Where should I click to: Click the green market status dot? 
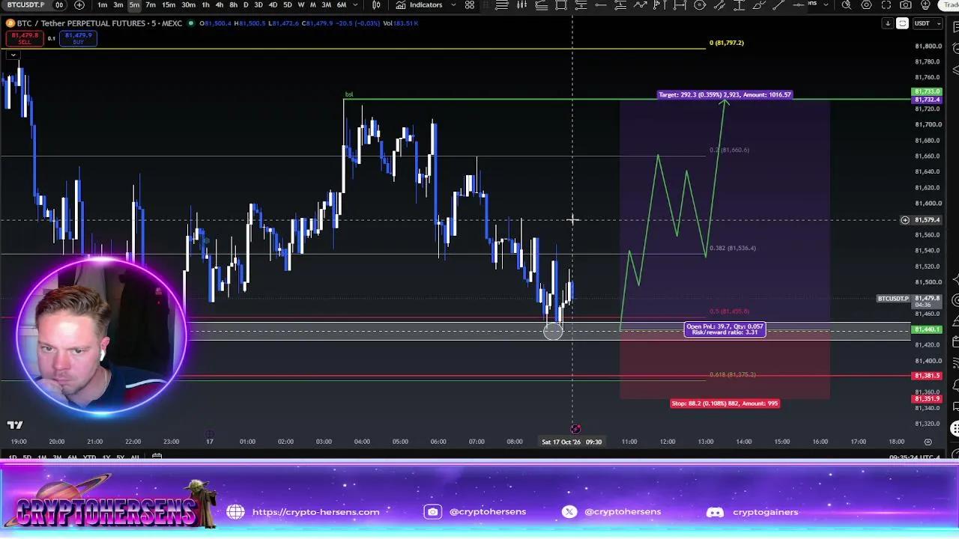pos(191,23)
